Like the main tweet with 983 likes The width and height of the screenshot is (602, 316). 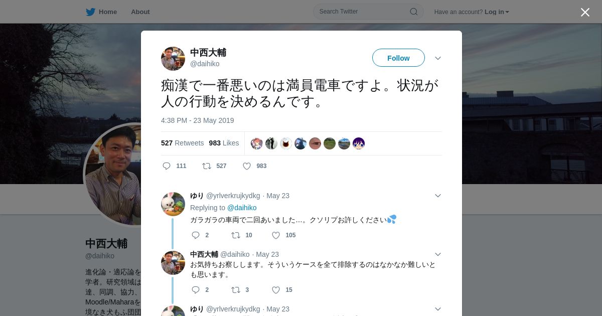(x=247, y=166)
